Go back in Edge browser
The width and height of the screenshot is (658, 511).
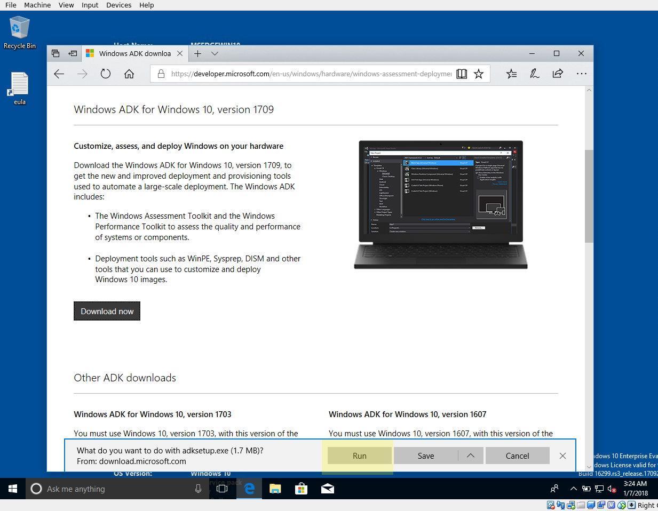59,74
